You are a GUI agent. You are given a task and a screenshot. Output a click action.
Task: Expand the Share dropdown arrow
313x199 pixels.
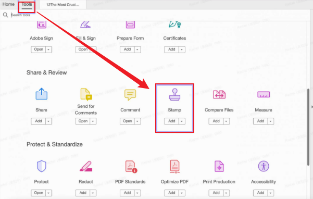pyautogui.click(x=49, y=121)
